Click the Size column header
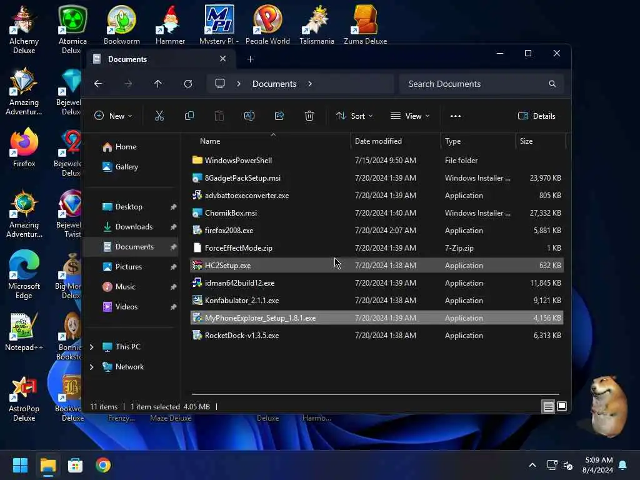Viewport: 640px width, 480px height. [526, 141]
